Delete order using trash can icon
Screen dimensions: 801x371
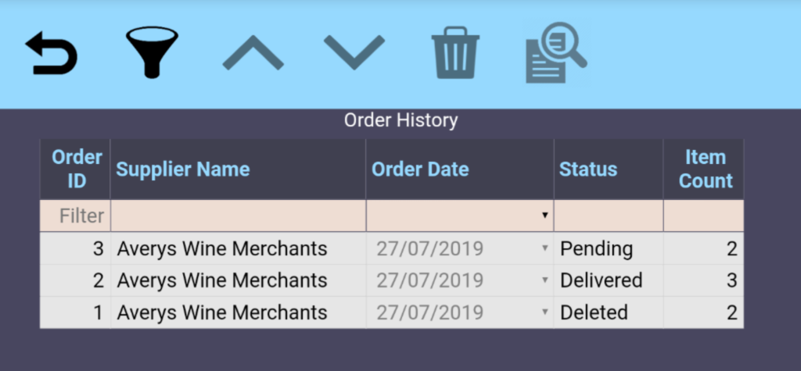pyautogui.click(x=455, y=53)
